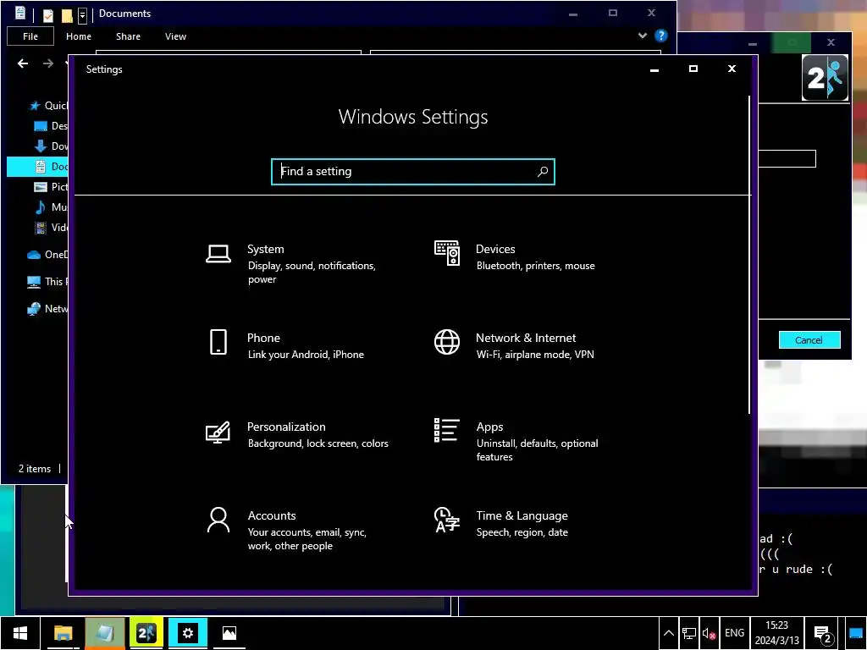Click the text field in background dialog

[x=787, y=158]
